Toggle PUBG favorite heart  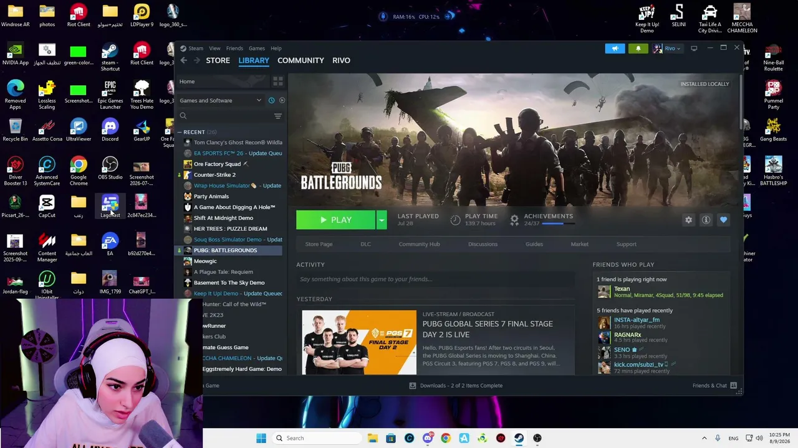click(x=723, y=220)
